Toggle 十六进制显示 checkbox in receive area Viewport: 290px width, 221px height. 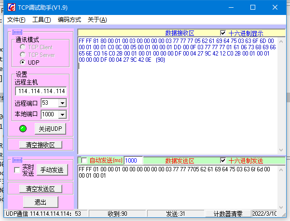pyautogui.click(x=223, y=33)
